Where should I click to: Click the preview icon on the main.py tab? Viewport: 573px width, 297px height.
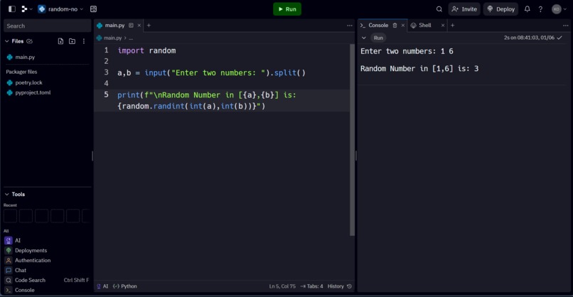[131, 25]
